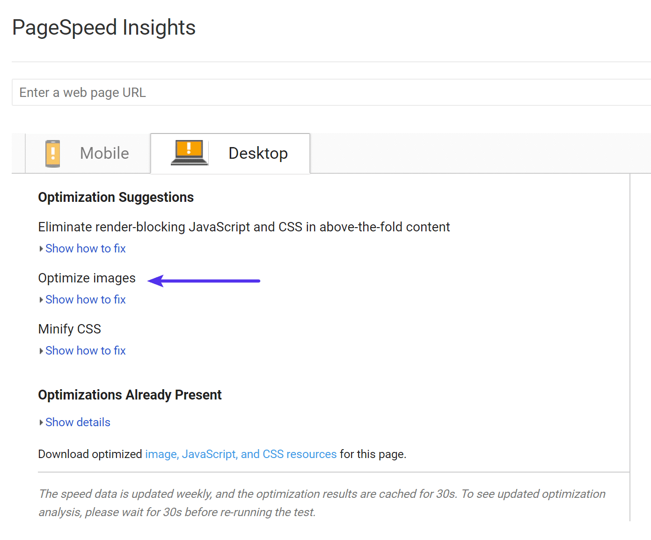Image resolution: width=651 pixels, height=540 pixels.
Task: Open "Show how to fix" for render-blocking JavaScript
Action: click(86, 249)
